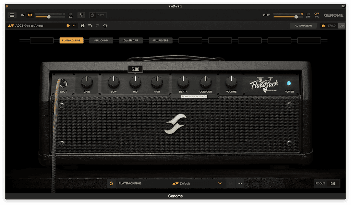351x205 pixels.
Task: Click the empty slot before FLATBACKFIVE
Action: [41, 40]
